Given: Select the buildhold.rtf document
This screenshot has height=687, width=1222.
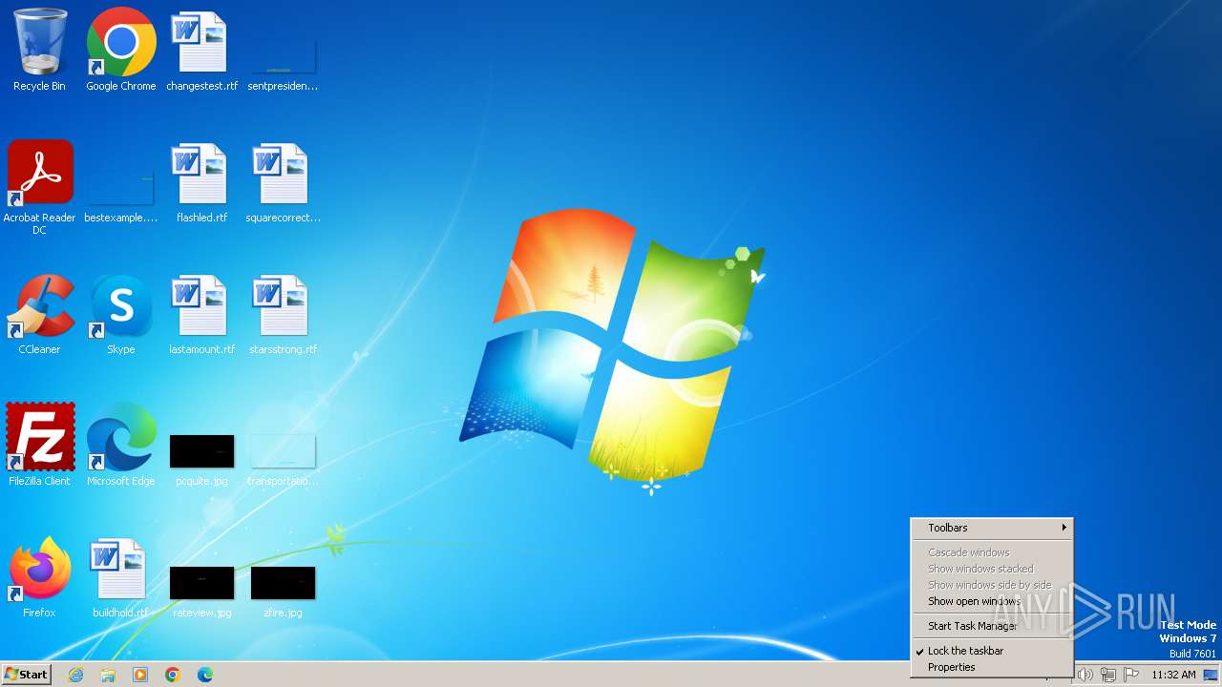Looking at the screenshot, I should click(x=121, y=577).
